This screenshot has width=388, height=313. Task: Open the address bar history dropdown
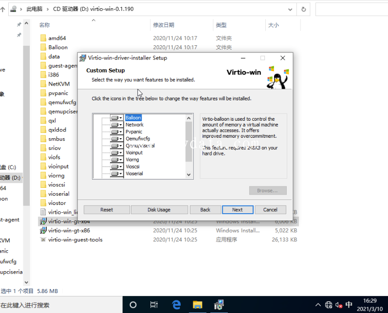290,9
